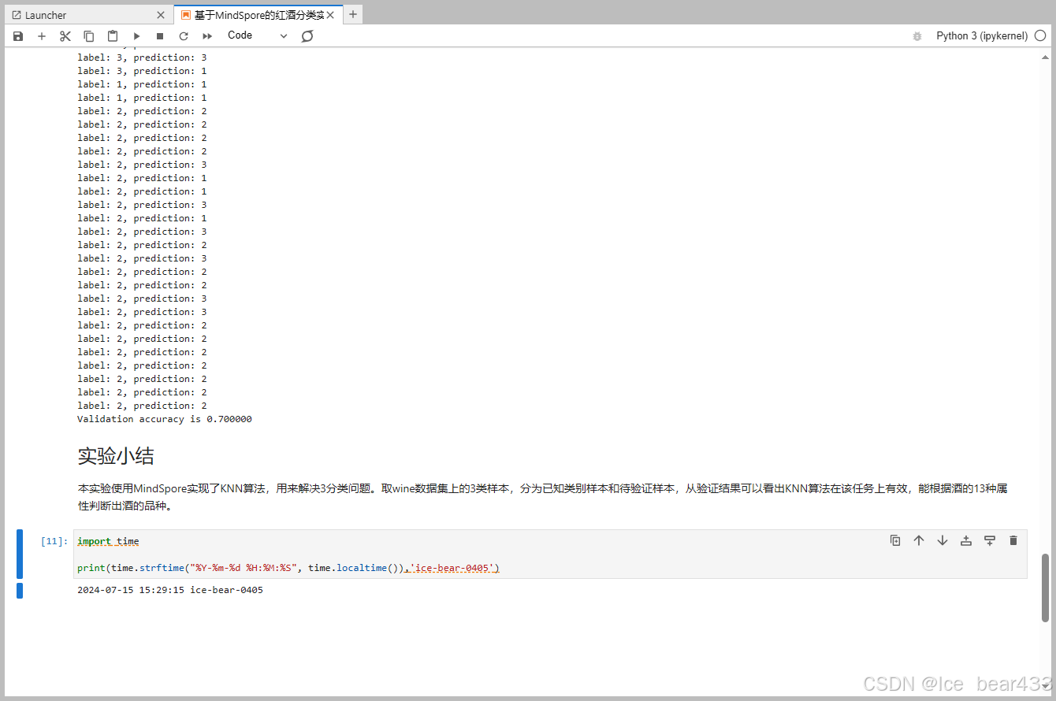This screenshot has height=701, width=1056.
Task: Insert a new cell below with plus icon
Action: coord(42,36)
